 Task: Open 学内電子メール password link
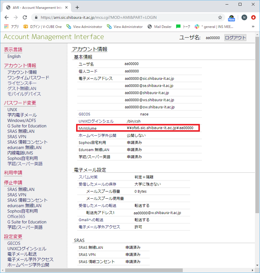tap(22, 115)
